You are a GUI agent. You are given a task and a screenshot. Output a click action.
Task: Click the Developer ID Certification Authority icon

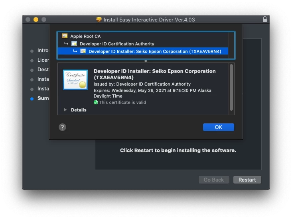[74, 44]
